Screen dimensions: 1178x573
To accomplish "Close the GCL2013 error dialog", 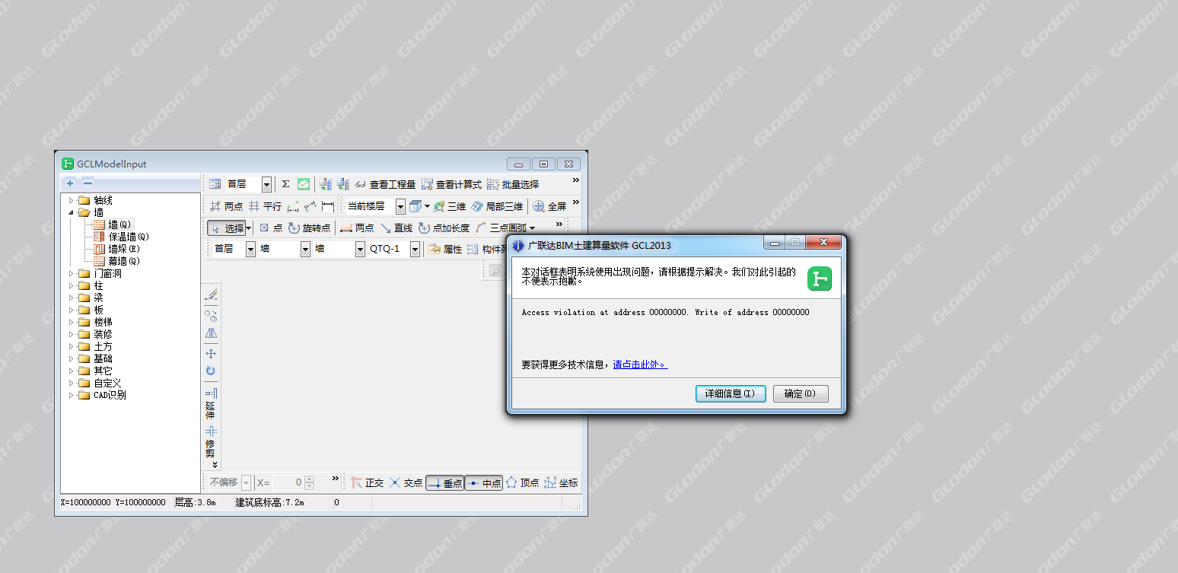I will [x=823, y=244].
